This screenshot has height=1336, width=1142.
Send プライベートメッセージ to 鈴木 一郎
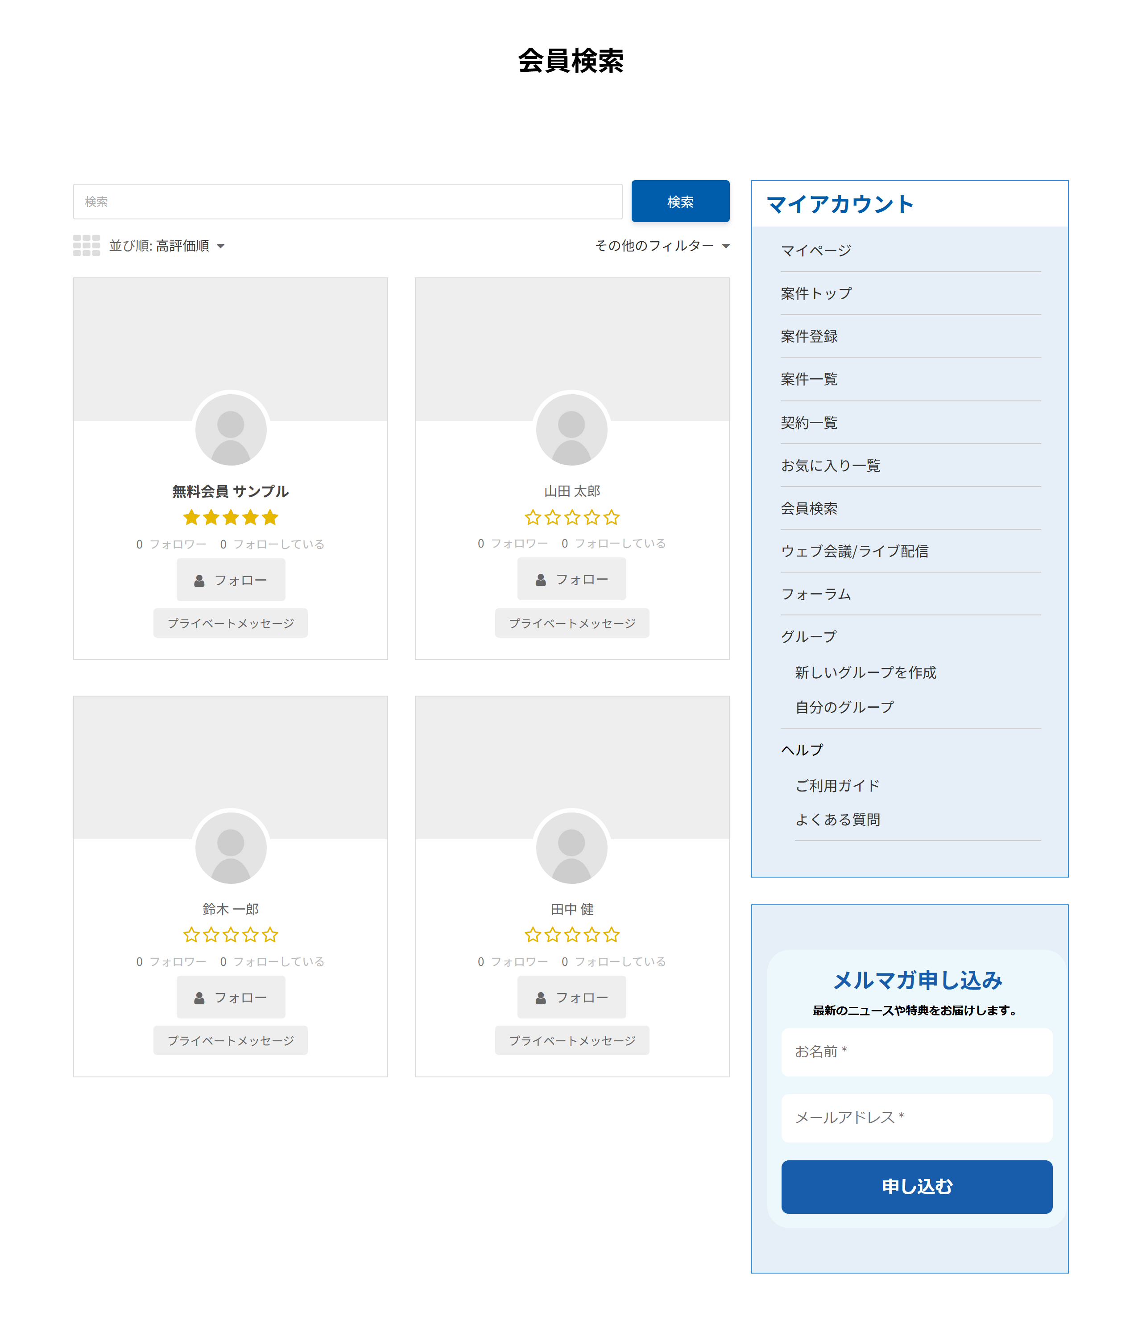pyautogui.click(x=230, y=1041)
